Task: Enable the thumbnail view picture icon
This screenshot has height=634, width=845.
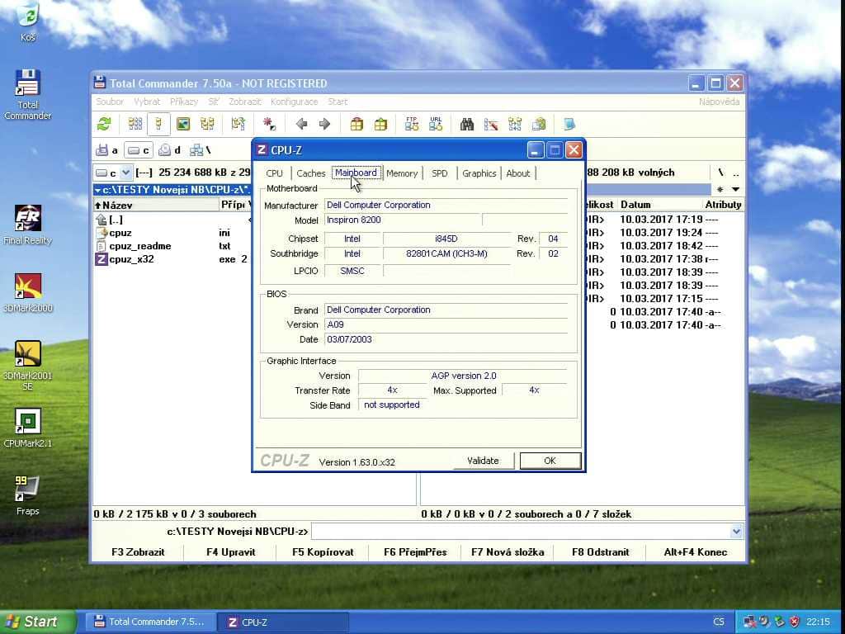Action: pyautogui.click(x=183, y=125)
